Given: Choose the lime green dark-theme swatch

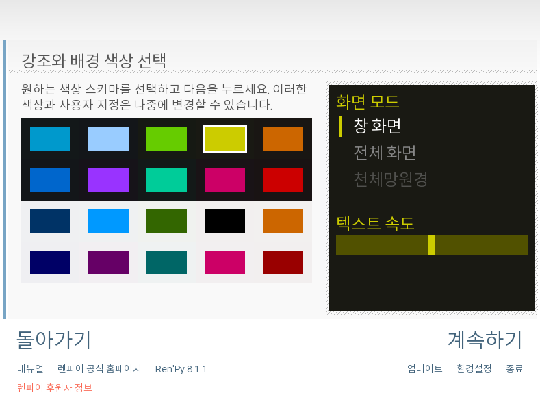Looking at the screenshot, I should pyautogui.click(x=167, y=139).
